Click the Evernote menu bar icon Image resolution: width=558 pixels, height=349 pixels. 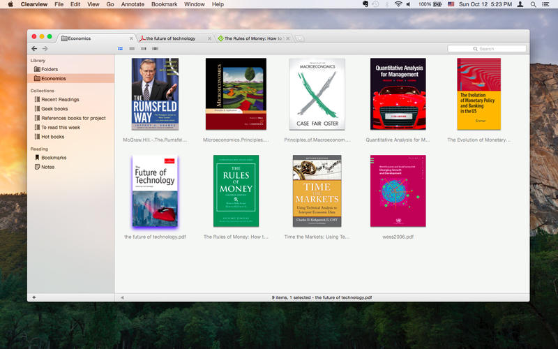pos(365,4)
